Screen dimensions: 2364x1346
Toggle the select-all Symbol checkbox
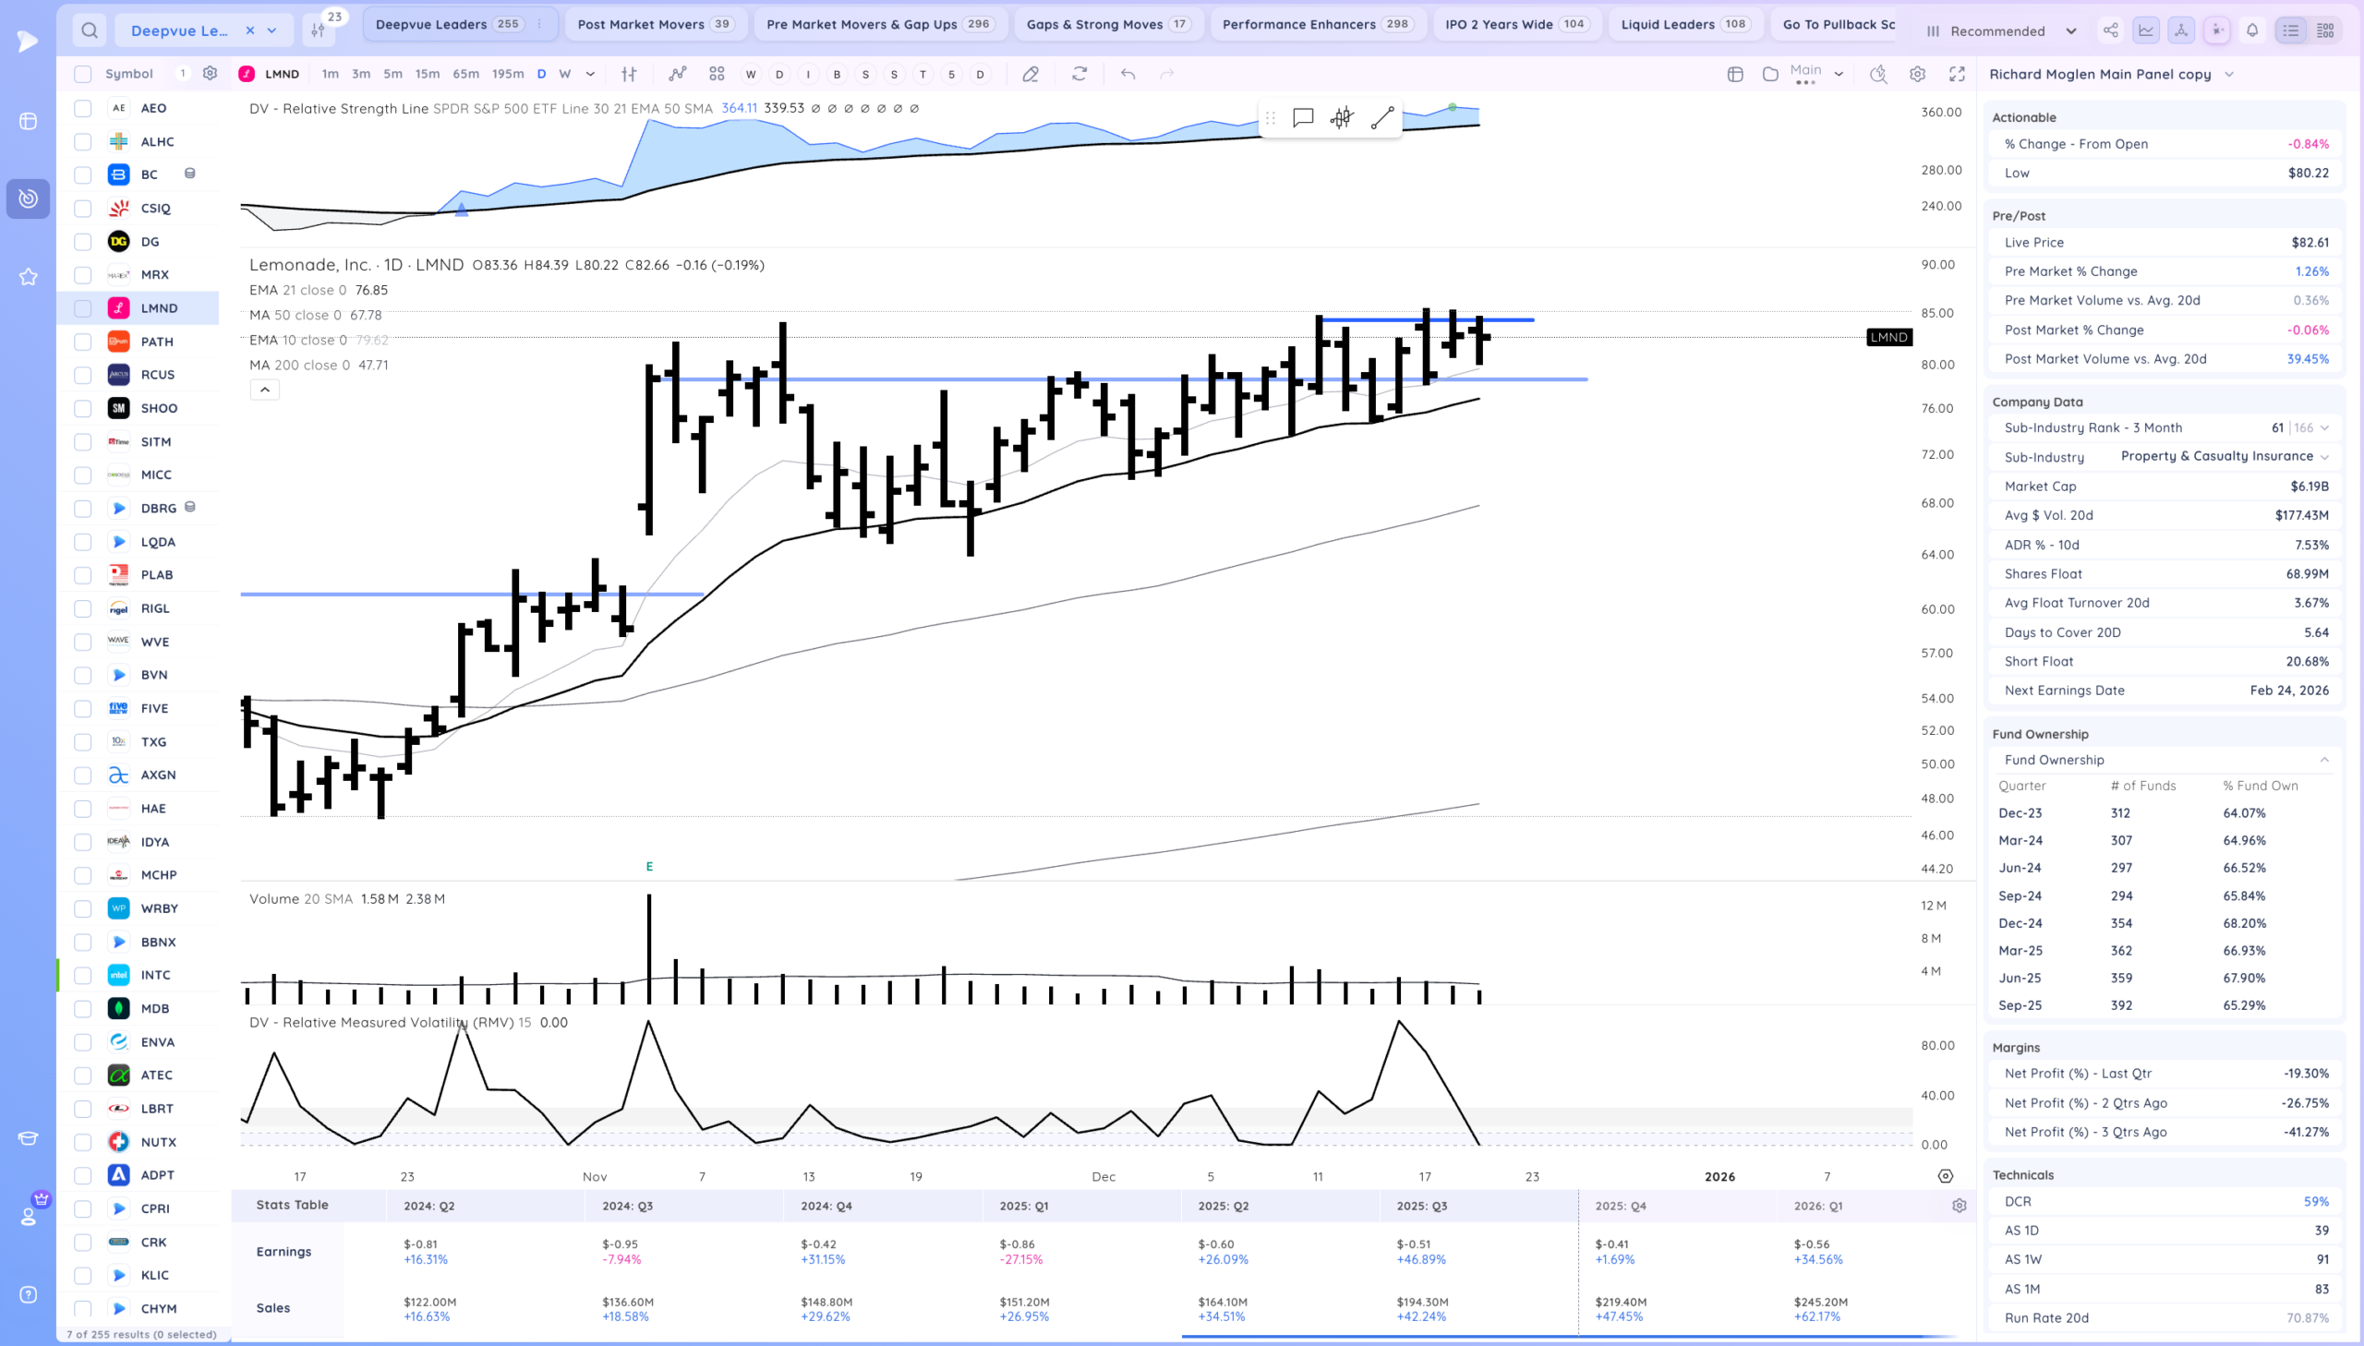83,74
